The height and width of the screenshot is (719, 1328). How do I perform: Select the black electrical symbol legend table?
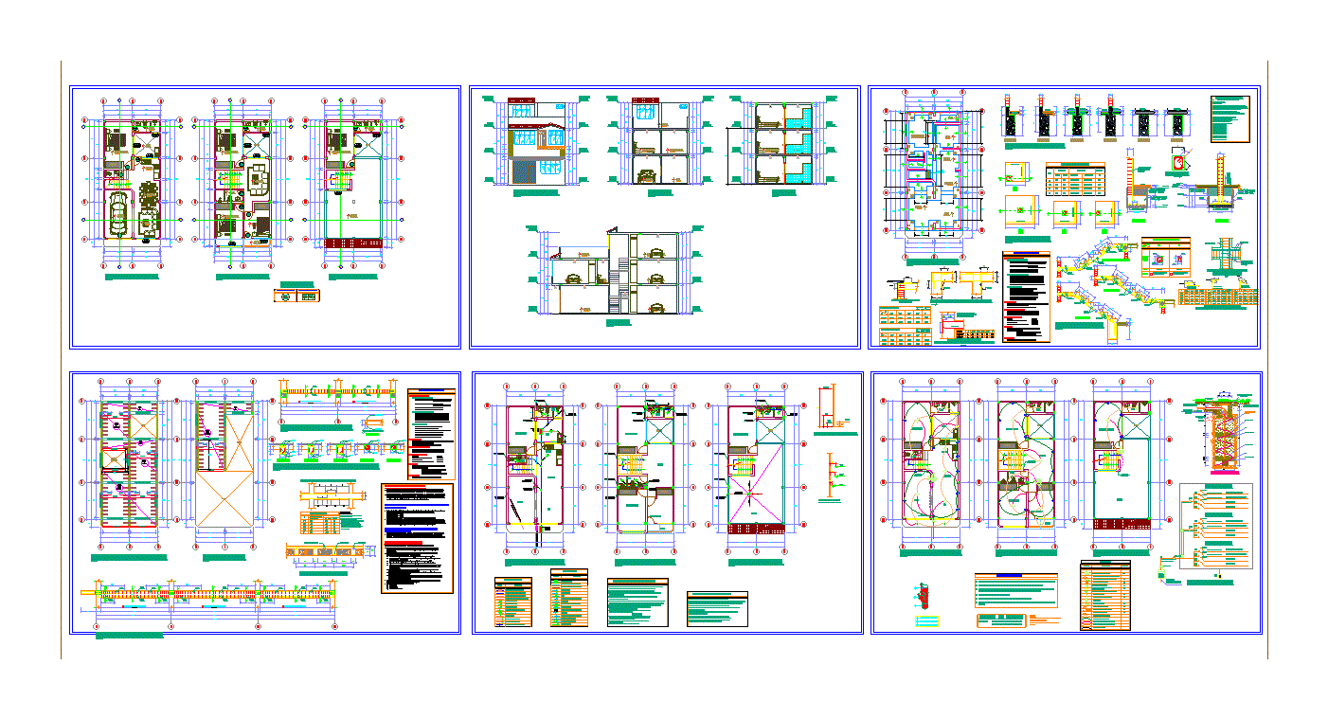pos(1105,596)
